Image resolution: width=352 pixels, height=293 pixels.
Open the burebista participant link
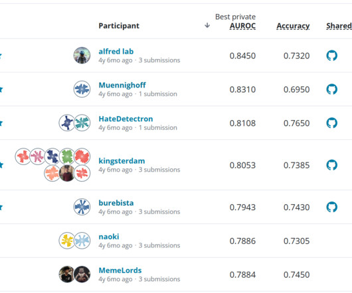click(116, 203)
